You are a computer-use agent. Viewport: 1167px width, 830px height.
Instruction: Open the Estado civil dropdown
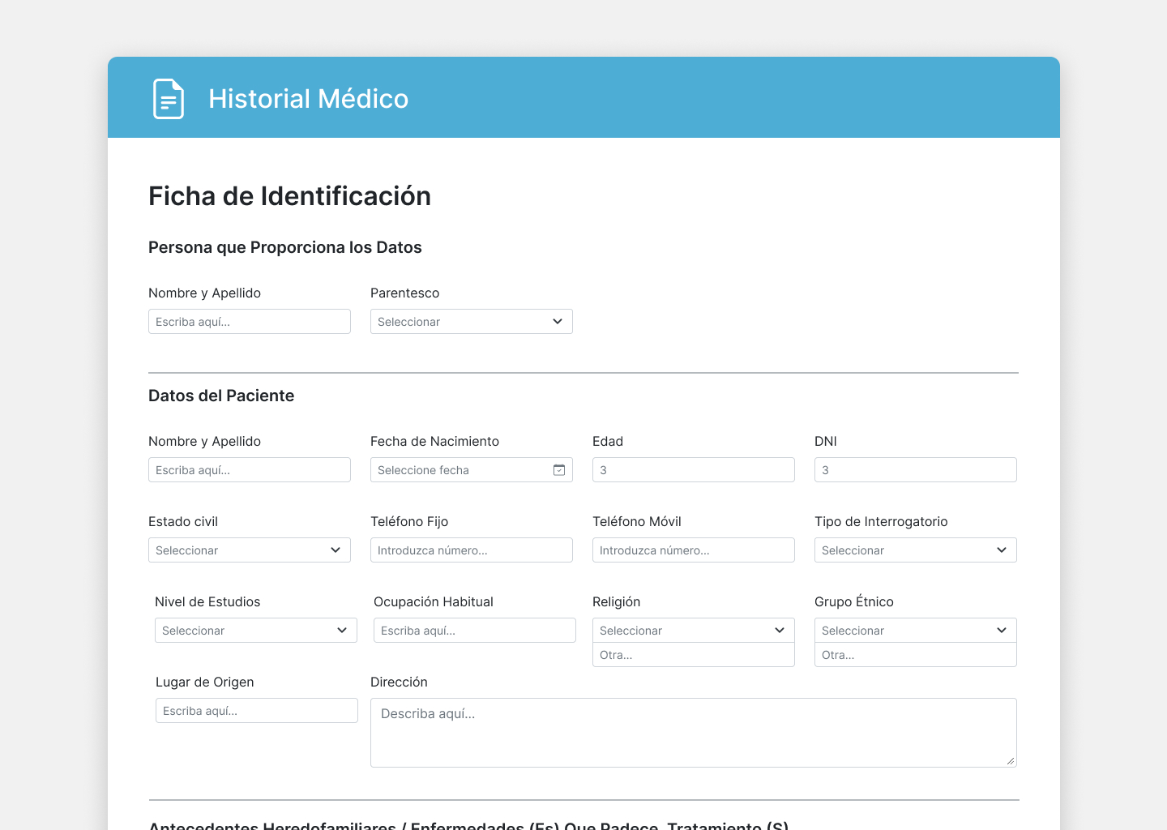(249, 550)
